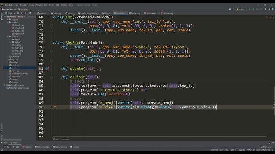Viewport: 275px width, 154px height.
Task: Click the editor horizontal scrollbar
Action: (x=159, y=136)
